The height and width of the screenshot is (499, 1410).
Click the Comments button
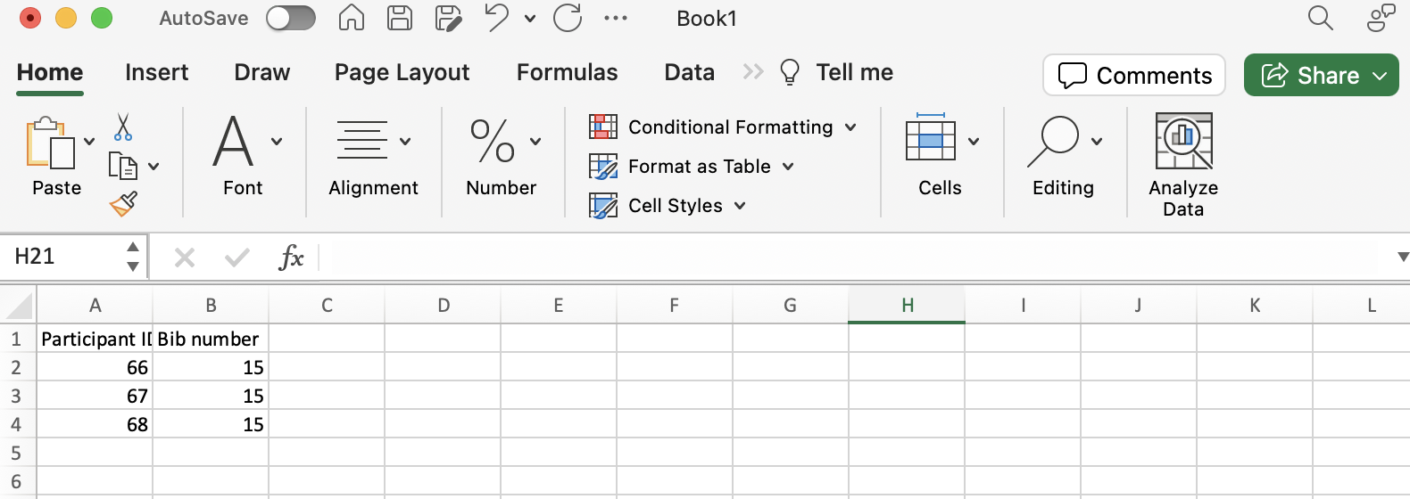coord(1134,75)
